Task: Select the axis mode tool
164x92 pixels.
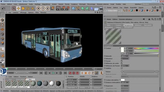Action: [x=2, y=49]
